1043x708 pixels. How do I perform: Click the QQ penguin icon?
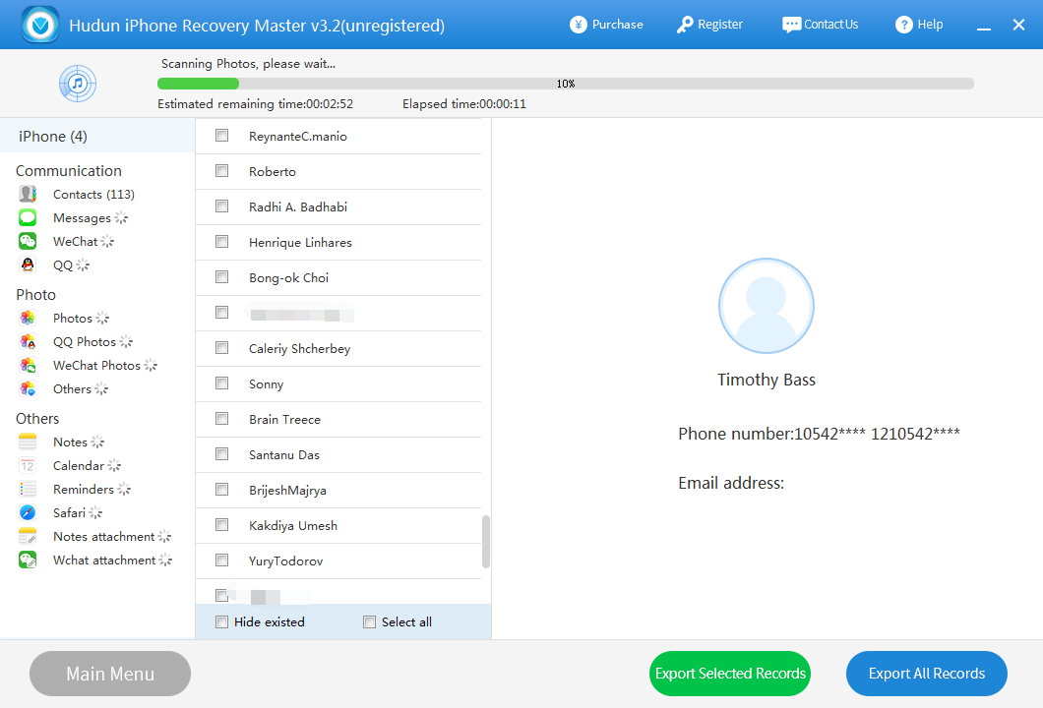[28, 265]
